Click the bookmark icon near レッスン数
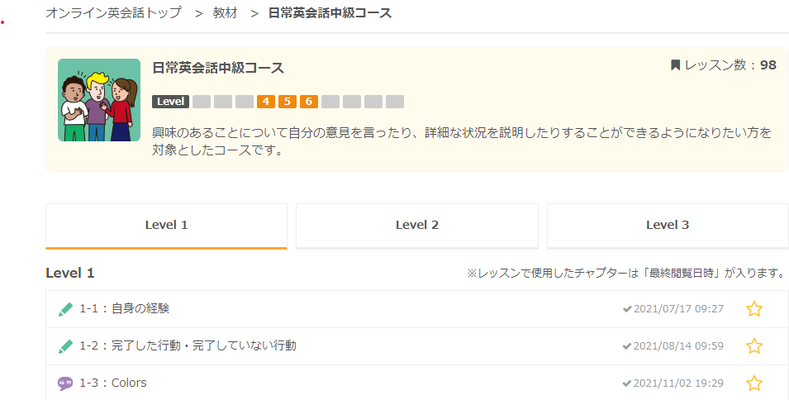 [x=675, y=64]
